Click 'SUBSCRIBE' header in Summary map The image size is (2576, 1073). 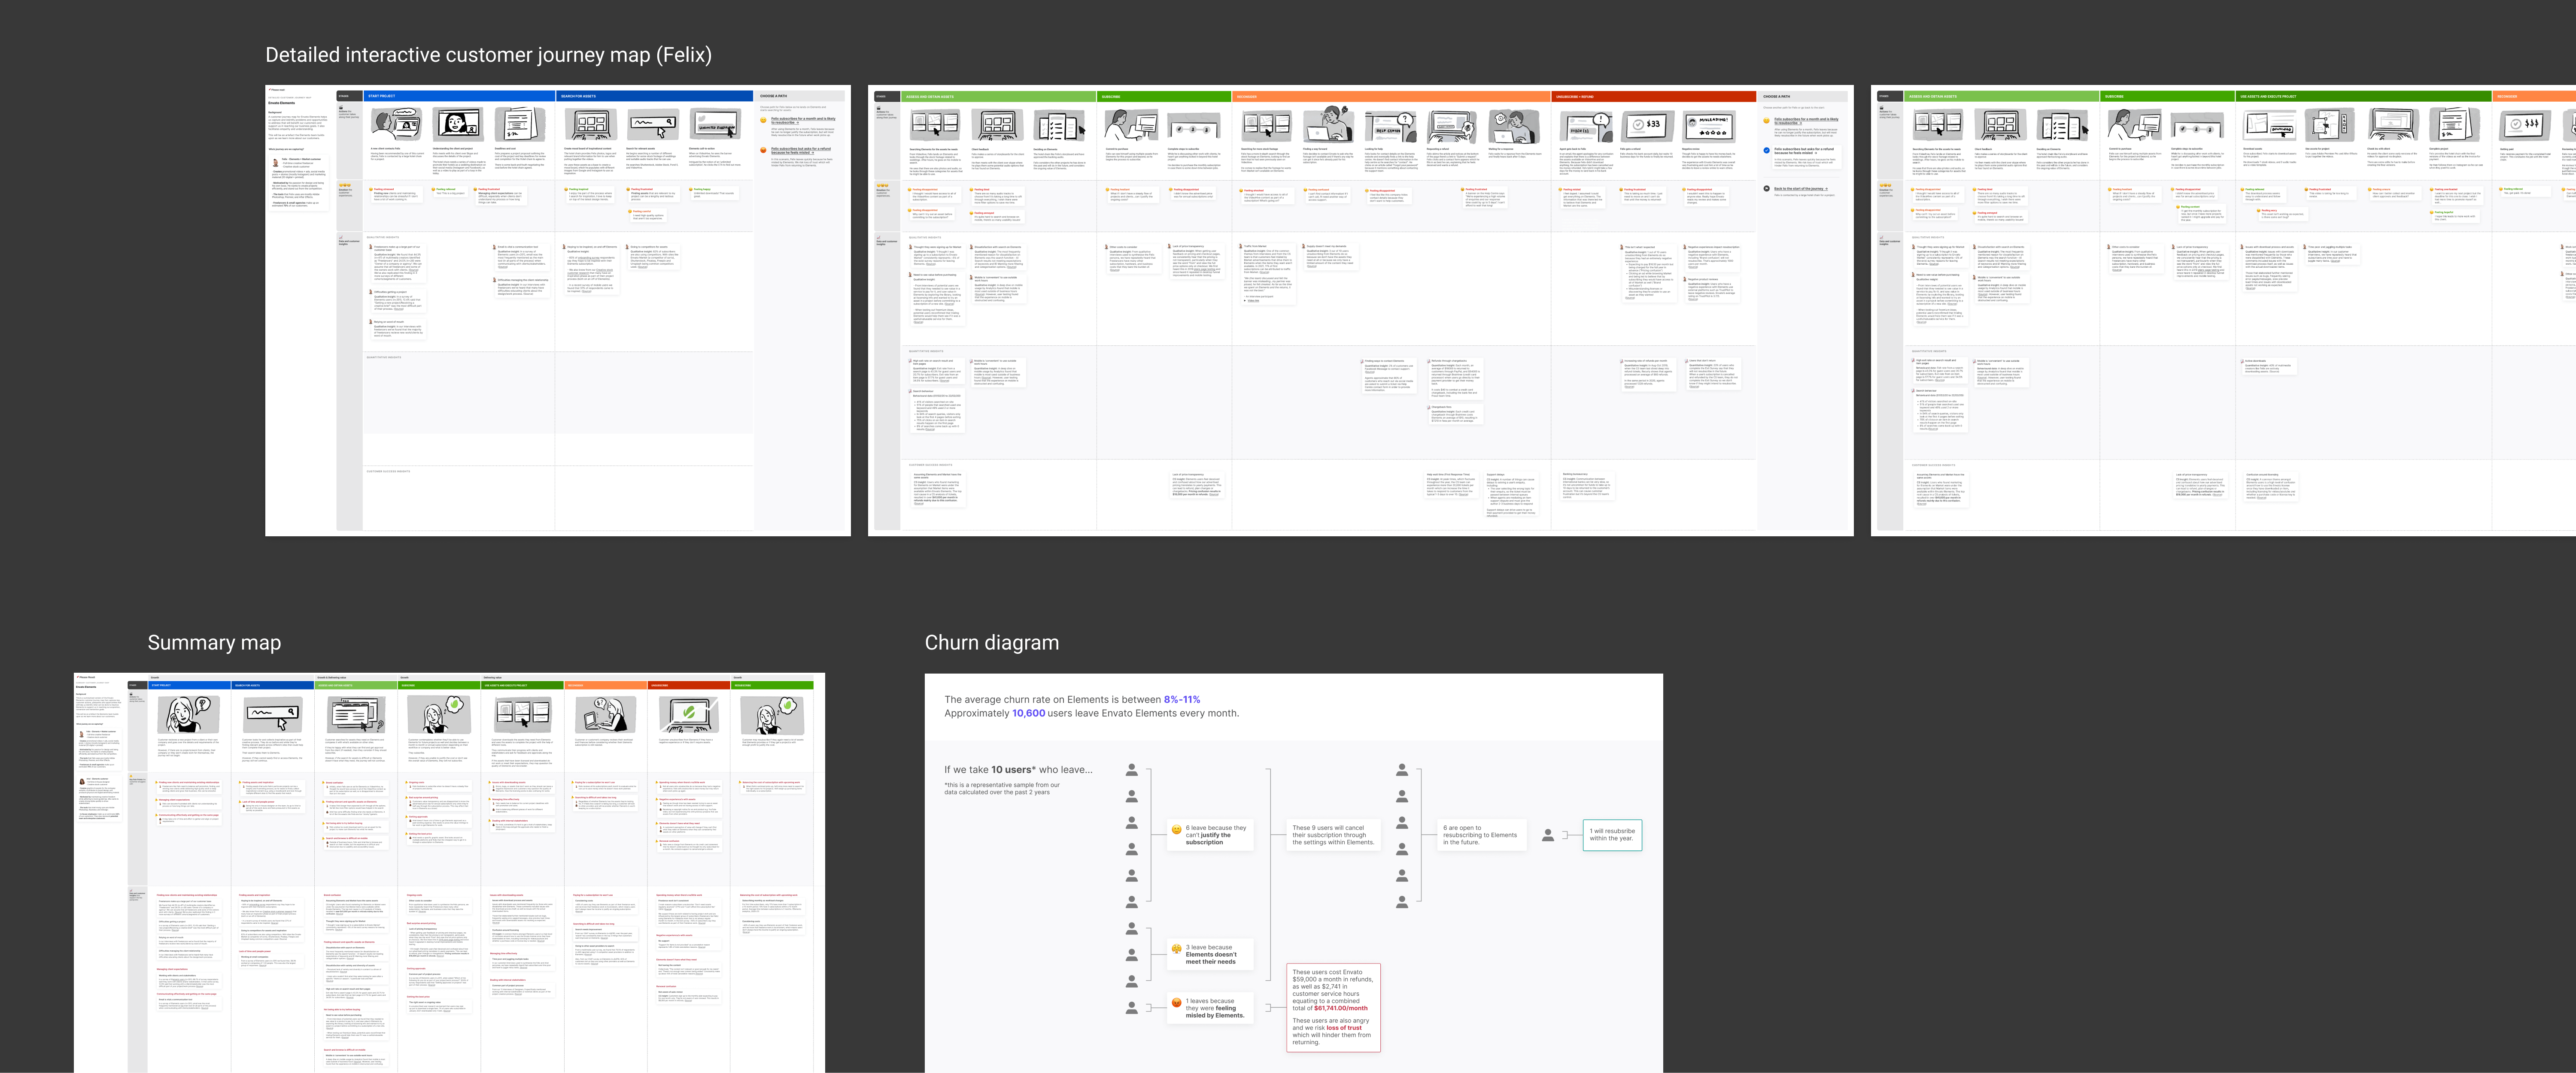439,685
